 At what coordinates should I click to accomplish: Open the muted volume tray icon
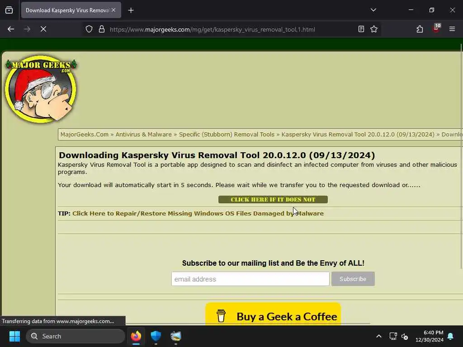405,336
